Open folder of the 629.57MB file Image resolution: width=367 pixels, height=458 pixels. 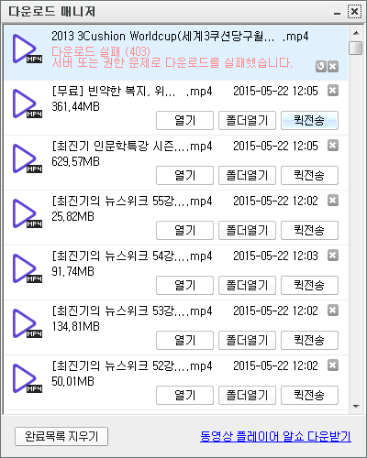pyautogui.click(x=247, y=176)
